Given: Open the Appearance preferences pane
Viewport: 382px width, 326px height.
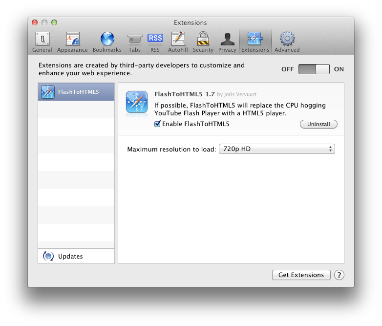Looking at the screenshot, I should [72, 42].
